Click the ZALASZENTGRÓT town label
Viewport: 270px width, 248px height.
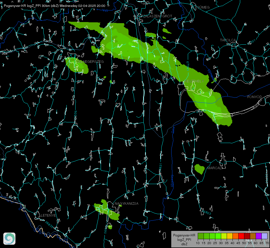point(157,16)
